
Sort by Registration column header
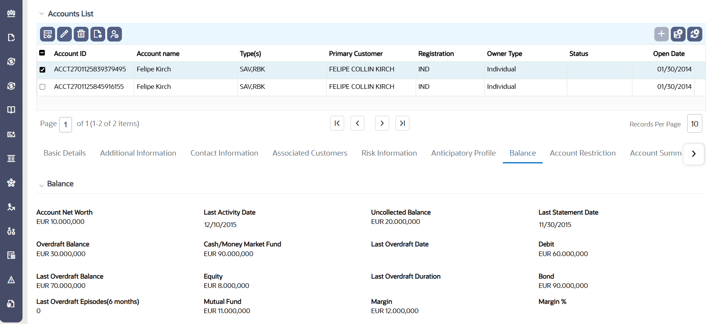[x=436, y=54]
